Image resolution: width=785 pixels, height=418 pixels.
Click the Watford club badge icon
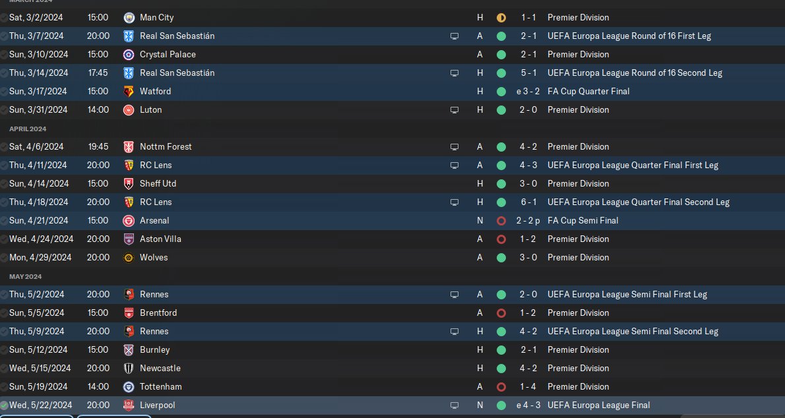(129, 92)
